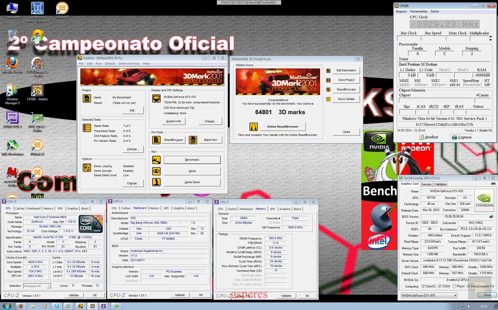Open the Graphics tab in the CPU-Z Mainboard window
The width and height of the screenshot is (498, 310).
pyautogui.click(x=179, y=209)
